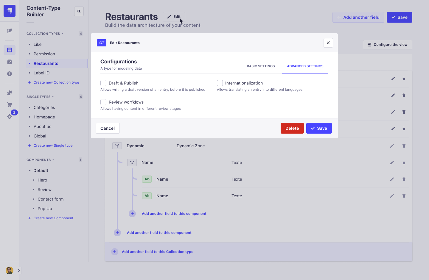Image resolution: width=429 pixels, height=280 pixels.
Task: Click the search magnifier beside Content-Type Builder
Action: click(79, 11)
